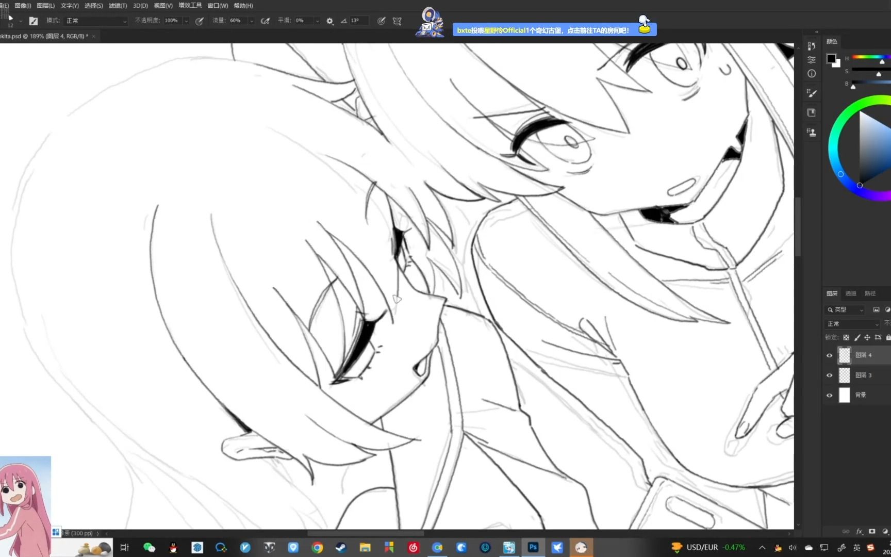Click the brush angle 13° field
This screenshot has width=891, height=557.
click(x=359, y=21)
